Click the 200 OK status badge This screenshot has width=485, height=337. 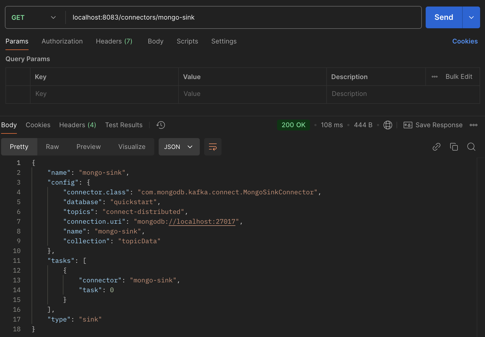(293, 125)
